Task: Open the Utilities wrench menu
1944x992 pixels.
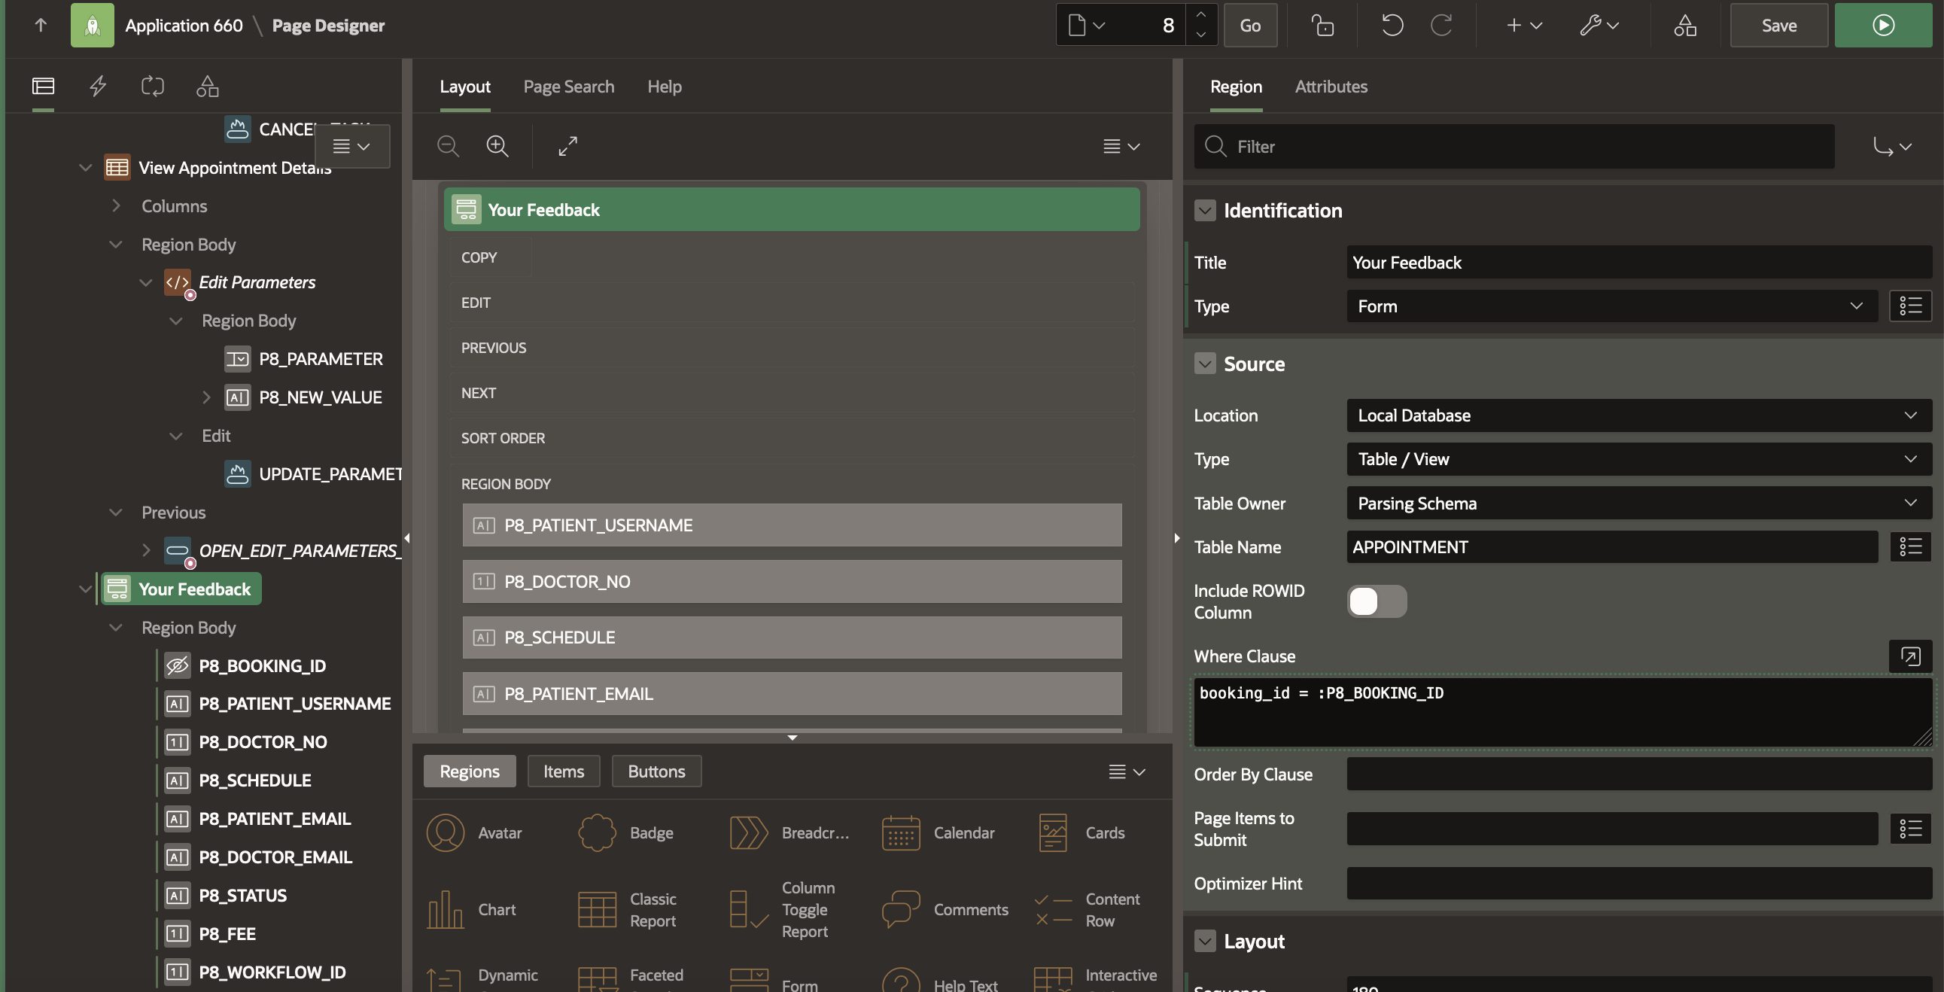Action: 1599,25
